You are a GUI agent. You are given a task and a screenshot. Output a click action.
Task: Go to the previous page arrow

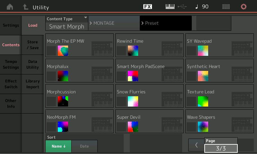click(x=196, y=145)
